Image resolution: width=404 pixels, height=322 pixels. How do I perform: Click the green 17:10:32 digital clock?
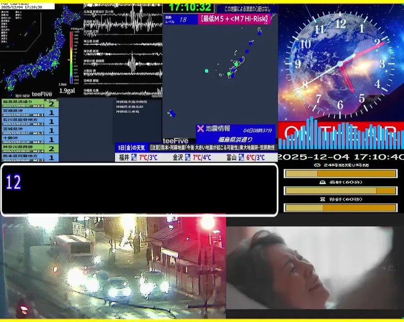coord(190,8)
